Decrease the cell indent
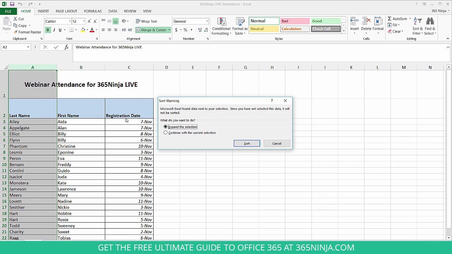The width and height of the screenshot is (452, 254). [124, 30]
